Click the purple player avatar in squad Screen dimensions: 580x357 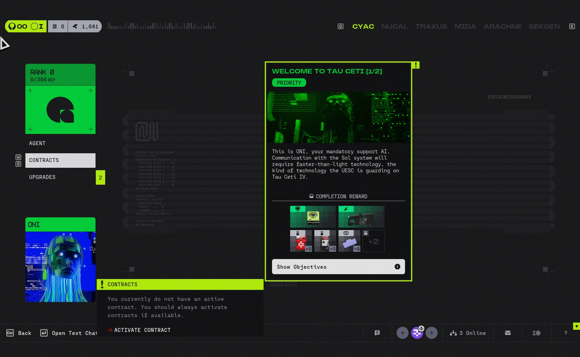click(417, 333)
